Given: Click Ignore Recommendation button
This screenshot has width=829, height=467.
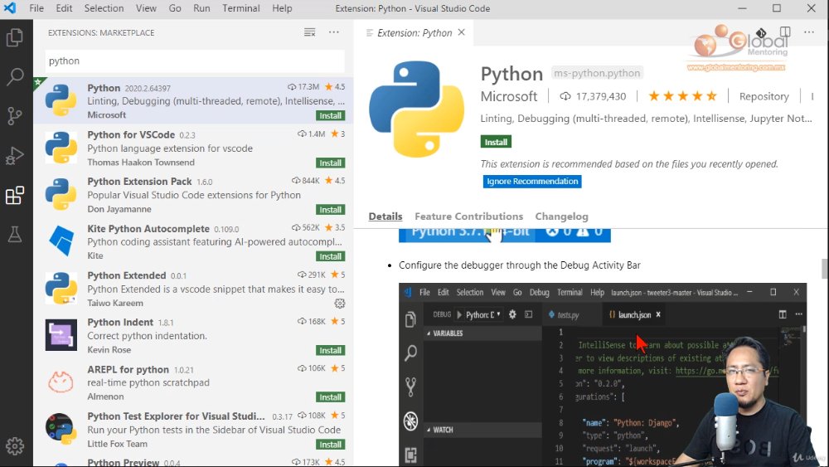Looking at the screenshot, I should (532, 182).
